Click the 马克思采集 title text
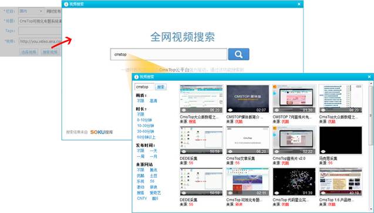374x213 pixels. (328, 159)
